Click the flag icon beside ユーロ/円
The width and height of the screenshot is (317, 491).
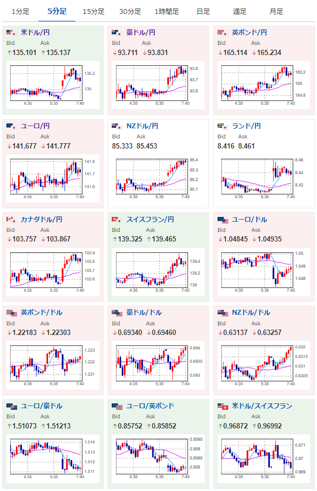(12, 126)
